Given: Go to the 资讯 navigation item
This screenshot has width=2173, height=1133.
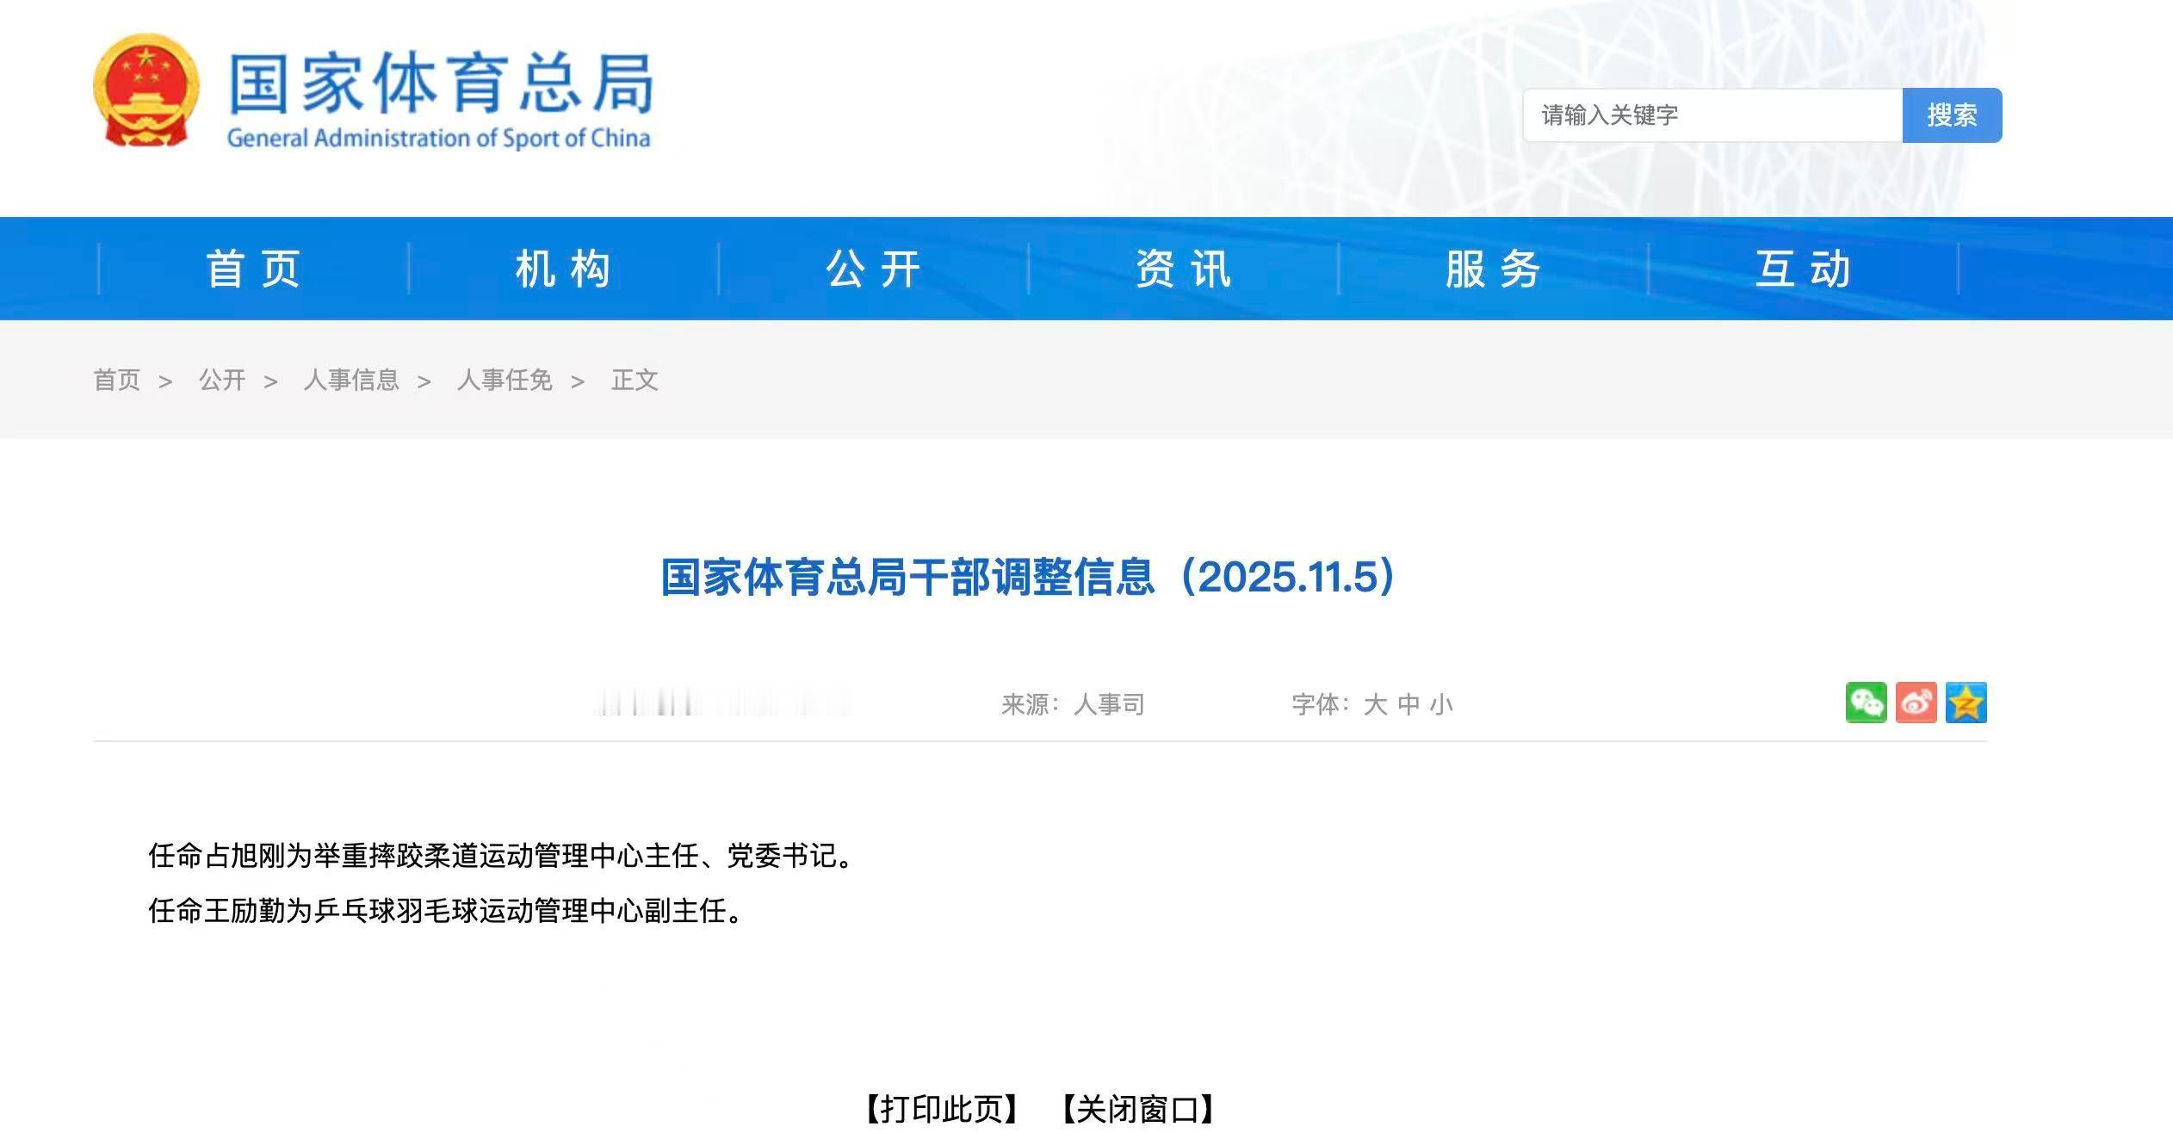Looking at the screenshot, I should pos(1183,269).
